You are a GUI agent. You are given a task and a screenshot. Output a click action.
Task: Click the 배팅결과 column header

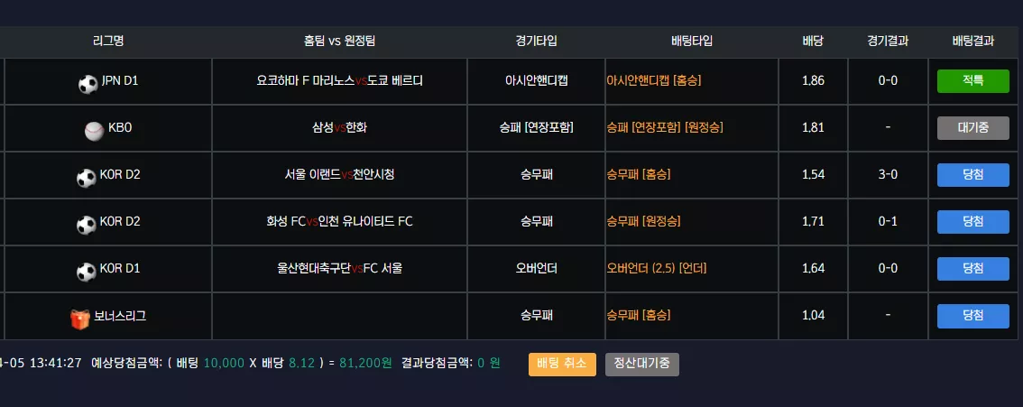pyautogui.click(x=972, y=42)
